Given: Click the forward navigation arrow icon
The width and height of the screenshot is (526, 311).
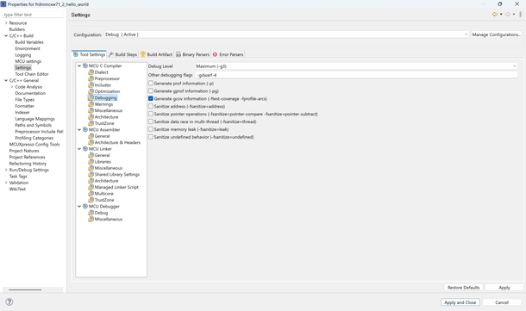Looking at the screenshot, I should pos(508,15).
